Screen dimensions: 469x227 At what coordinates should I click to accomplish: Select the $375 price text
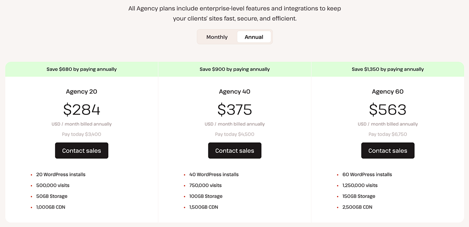[234, 110]
